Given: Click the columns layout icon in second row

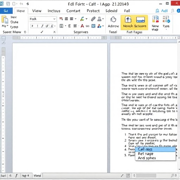Looking at the screenshot, I should [x=62, y=26].
